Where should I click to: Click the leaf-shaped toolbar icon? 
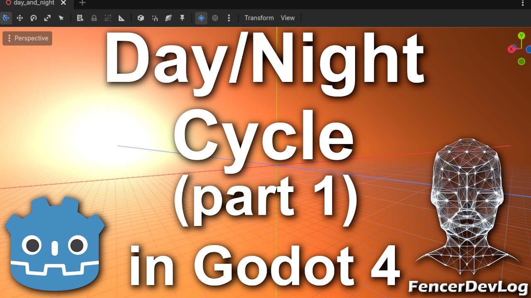point(168,18)
